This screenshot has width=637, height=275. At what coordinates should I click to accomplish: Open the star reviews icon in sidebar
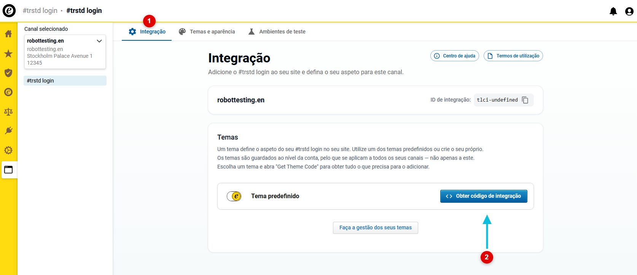(x=8, y=53)
